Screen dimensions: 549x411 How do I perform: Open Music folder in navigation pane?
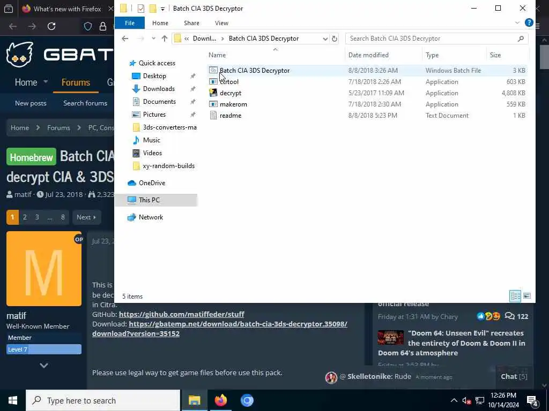click(x=151, y=140)
